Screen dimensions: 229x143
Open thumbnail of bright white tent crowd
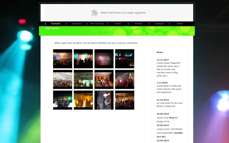tap(63, 79)
